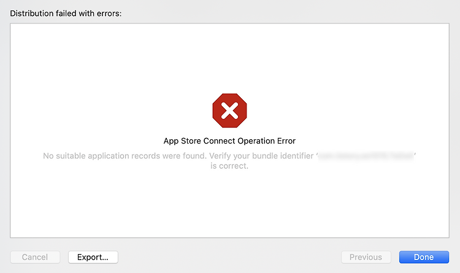Image resolution: width=460 pixels, height=273 pixels.
Task: Click the App Store Connect Operation Error title
Action: point(229,141)
